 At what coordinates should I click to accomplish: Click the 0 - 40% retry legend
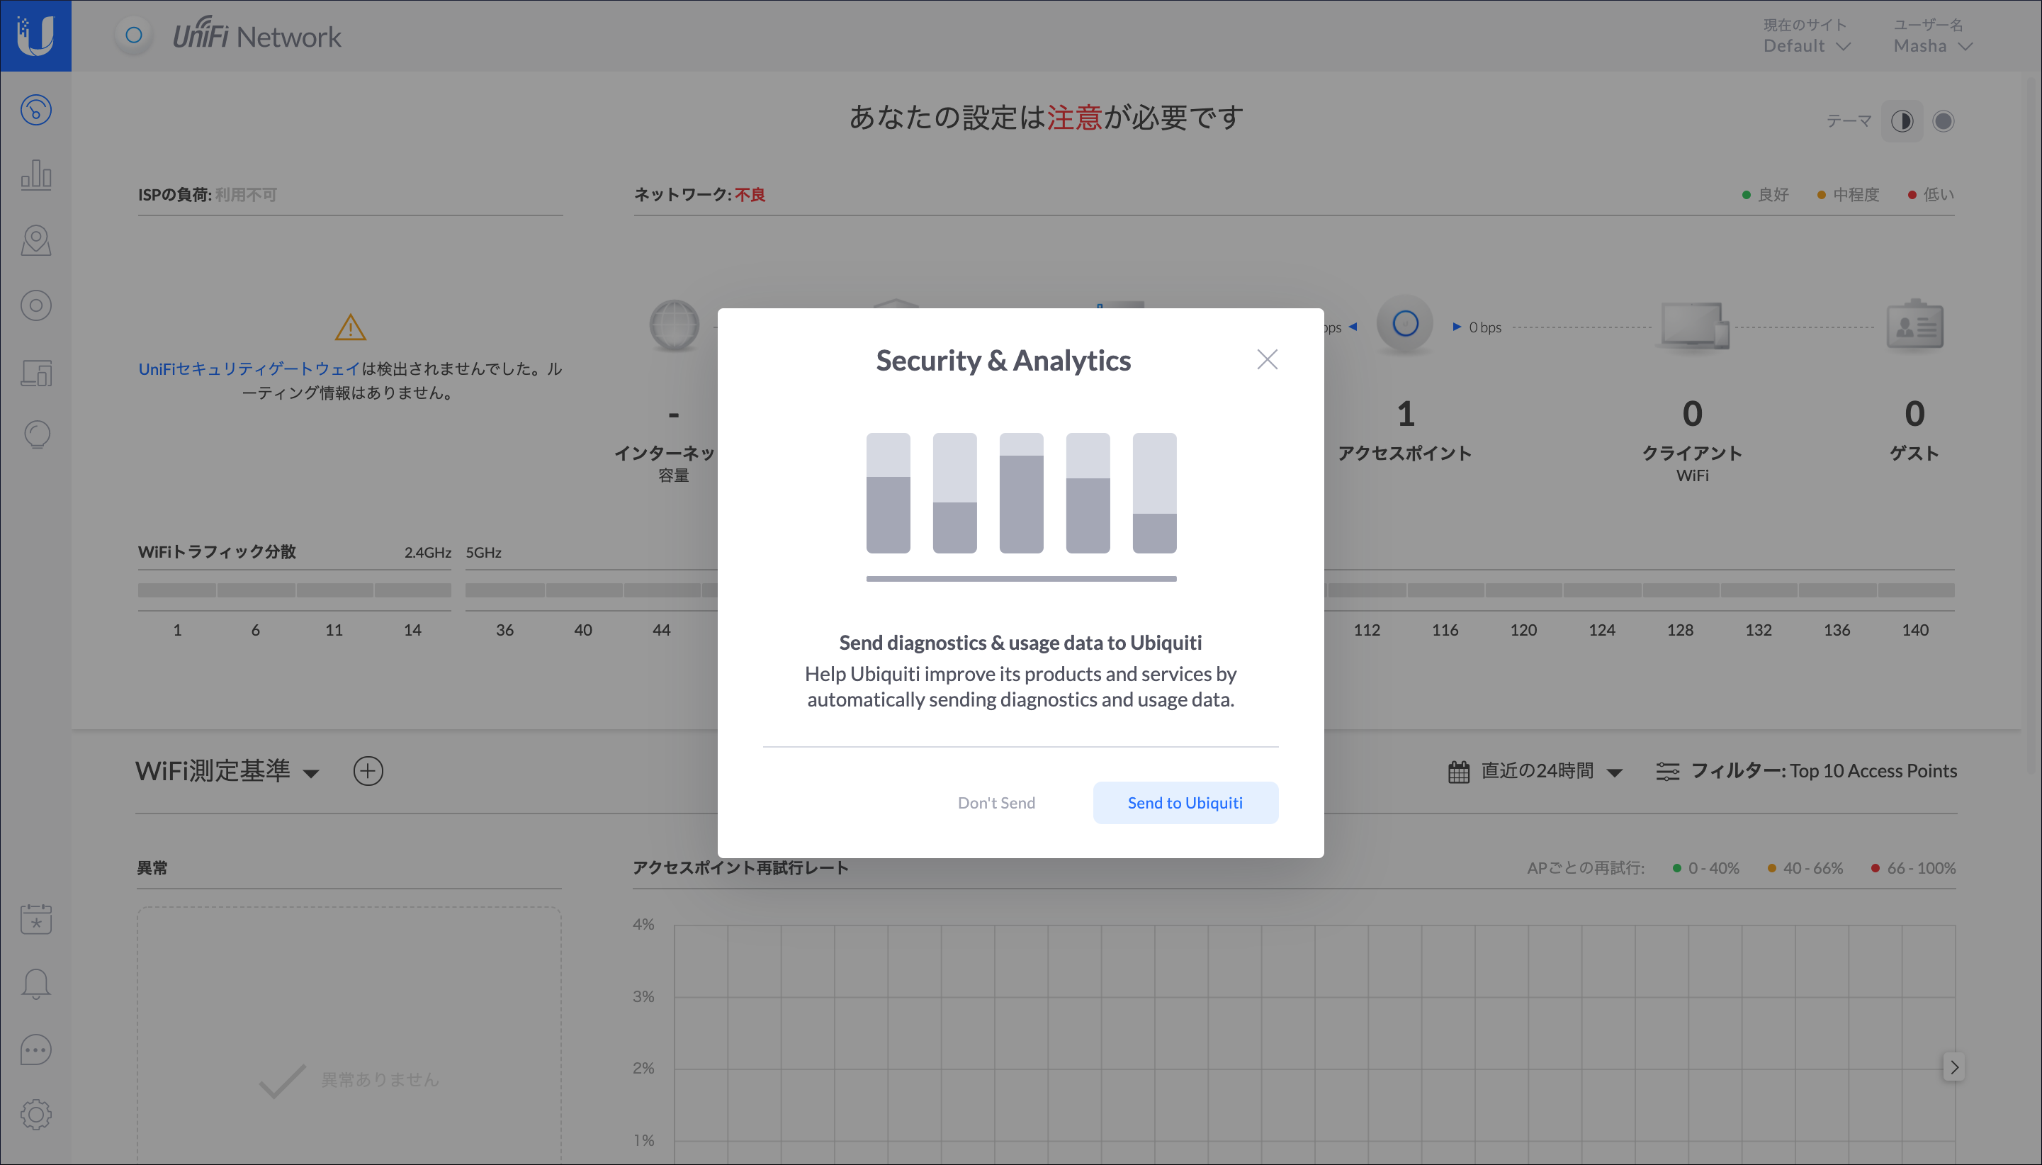point(1706,868)
